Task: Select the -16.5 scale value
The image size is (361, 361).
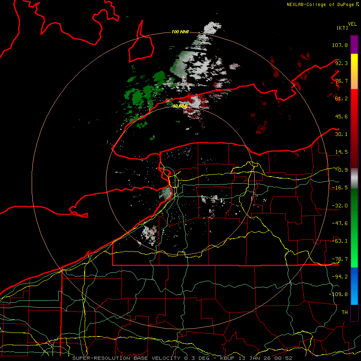Action: click(340, 188)
